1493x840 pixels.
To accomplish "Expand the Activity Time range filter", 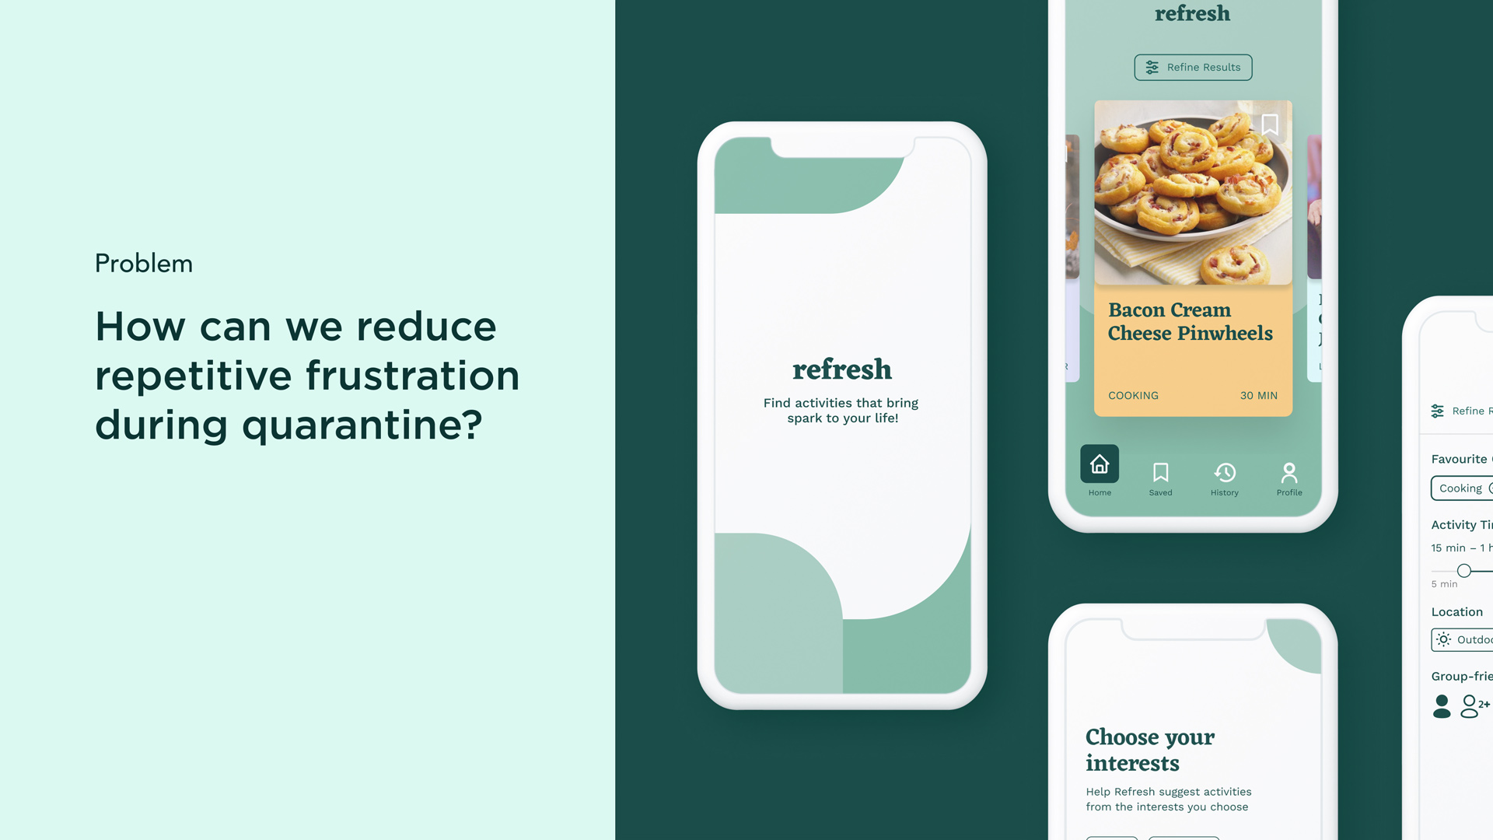I will click(x=1465, y=569).
